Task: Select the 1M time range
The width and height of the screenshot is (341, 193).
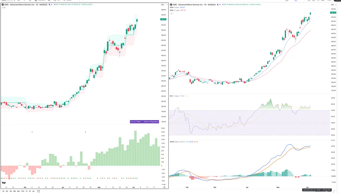Action: pos(11,191)
